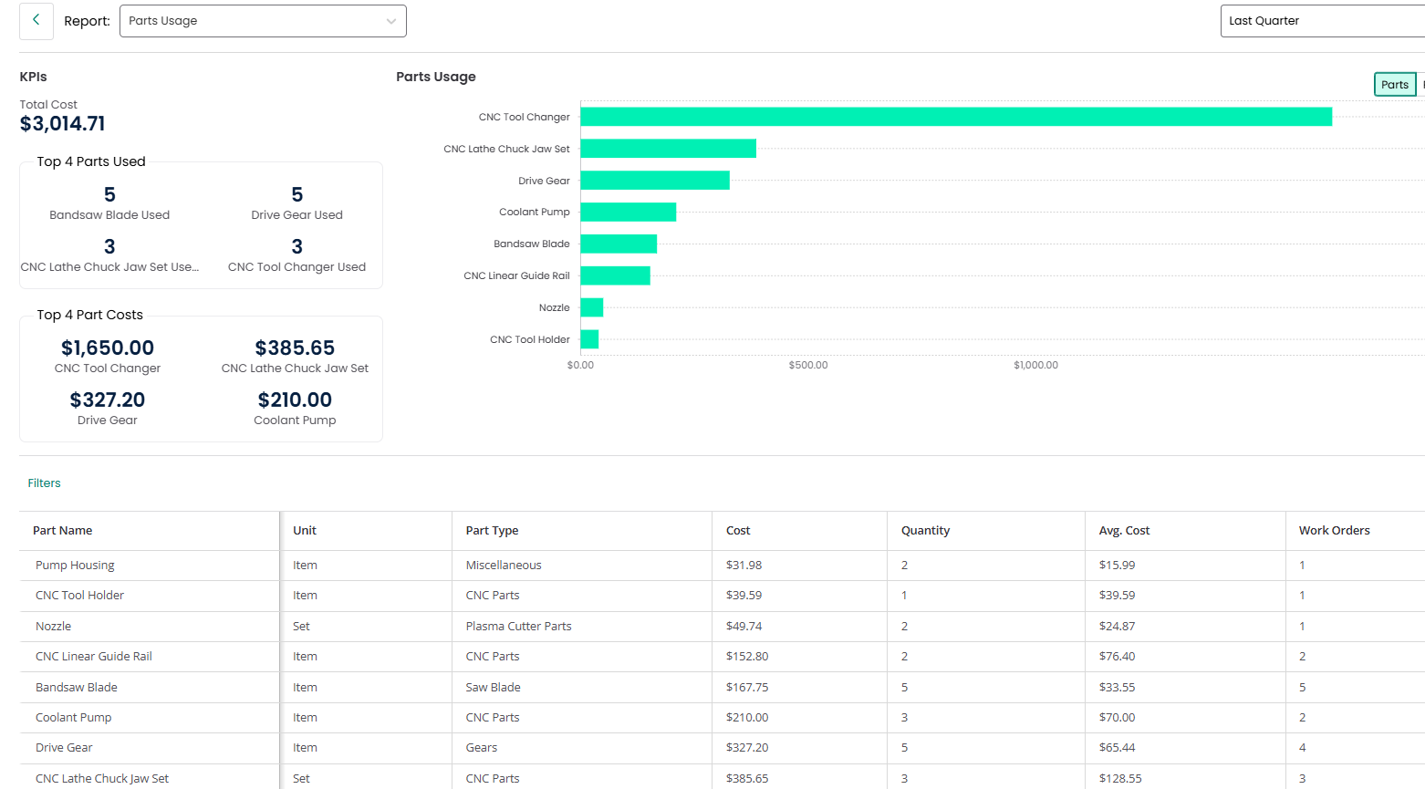Sort table by Part Name column
The width and height of the screenshot is (1425, 789).
63,531
